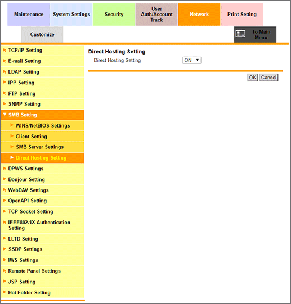Screen dimensions: 291x304
Task: Click arrow icon beside Bonjour Setting
Action: (5, 179)
